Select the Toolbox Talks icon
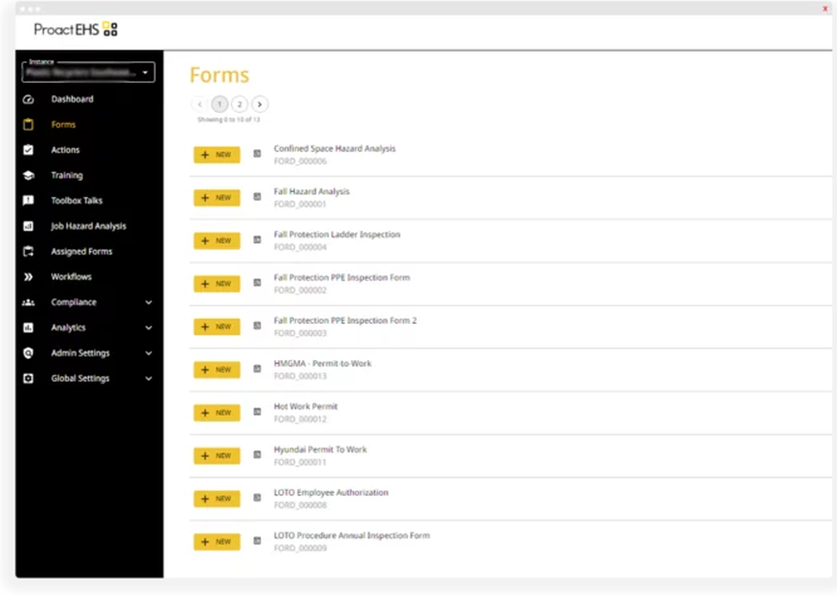This screenshot has height=596, width=837. point(28,200)
